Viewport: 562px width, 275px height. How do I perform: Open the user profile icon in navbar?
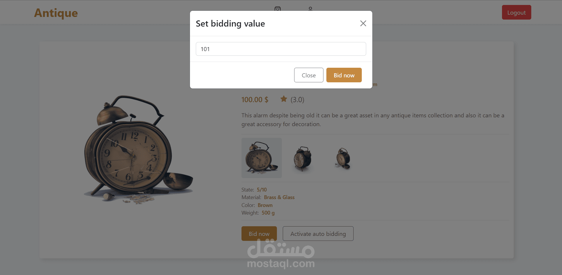(310, 9)
